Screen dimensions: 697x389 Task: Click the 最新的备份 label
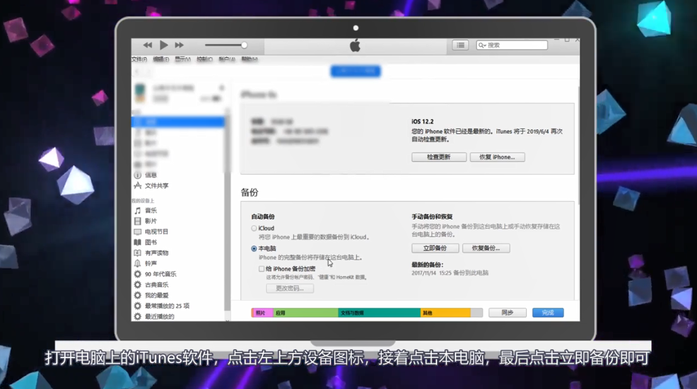[x=427, y=265]
